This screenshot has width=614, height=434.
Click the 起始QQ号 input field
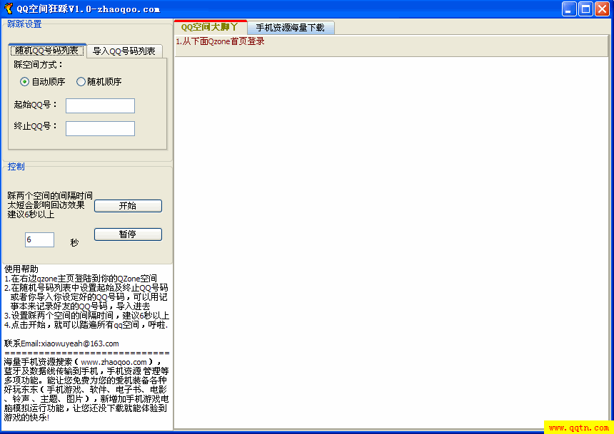click(x=100, y=105)
